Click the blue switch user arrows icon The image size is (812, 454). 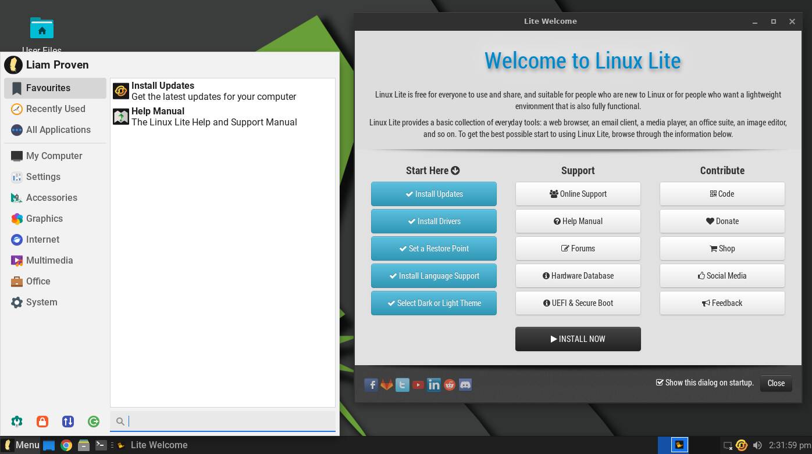tap(68, 421)
